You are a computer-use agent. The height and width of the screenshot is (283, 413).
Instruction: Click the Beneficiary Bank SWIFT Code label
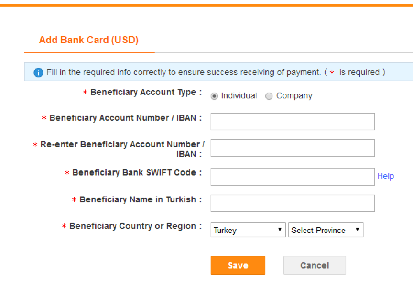point(134,173)
